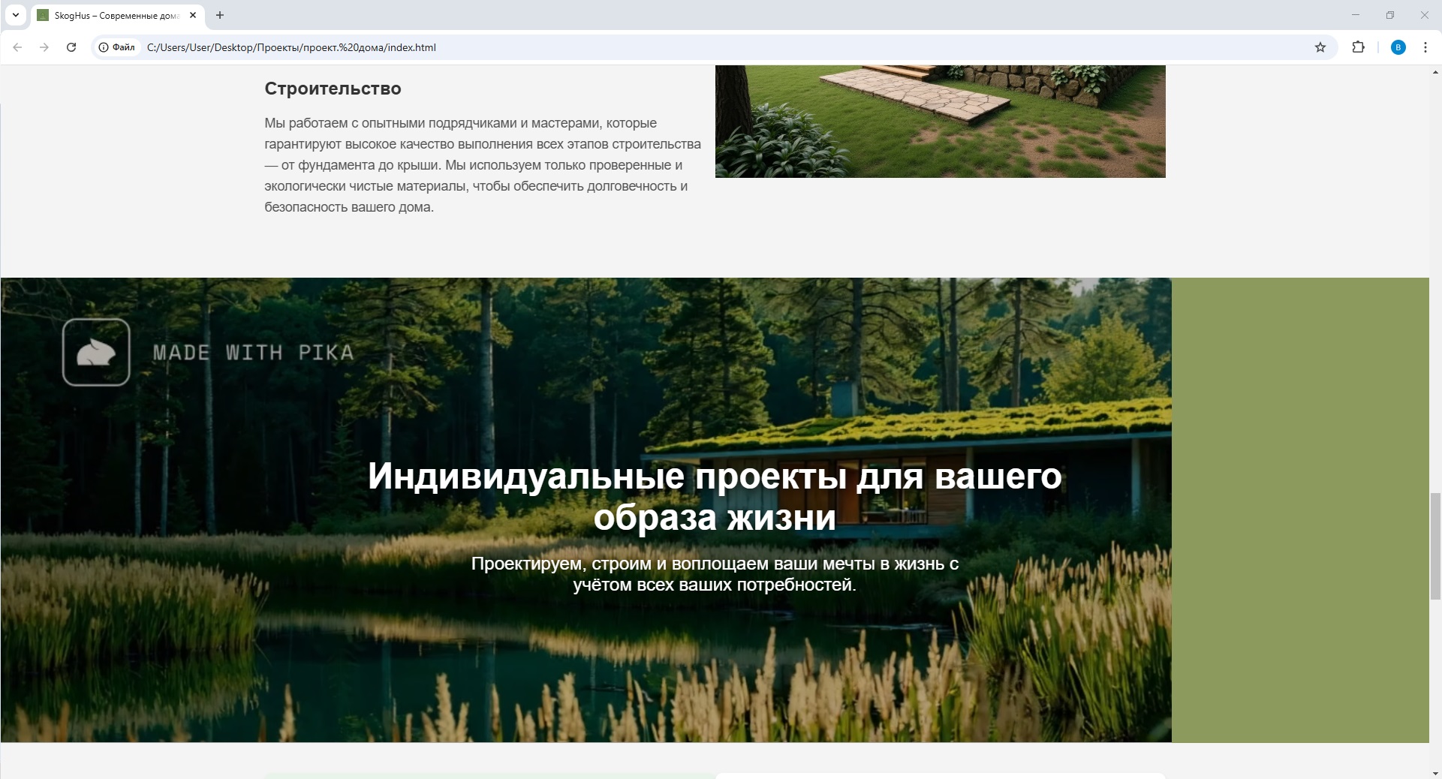Click the SkogHus tab favicon

(x=43, y=15)
